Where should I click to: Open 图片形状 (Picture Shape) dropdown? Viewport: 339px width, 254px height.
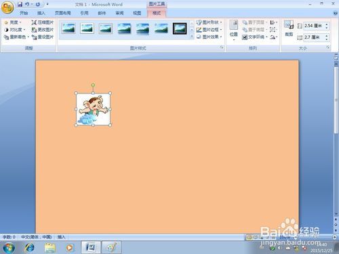pos(209,22)
